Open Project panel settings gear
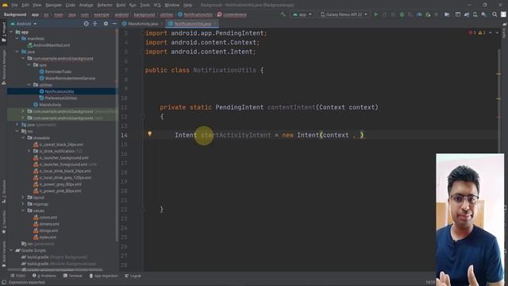The image size is (508, 286). pos(106,24)
